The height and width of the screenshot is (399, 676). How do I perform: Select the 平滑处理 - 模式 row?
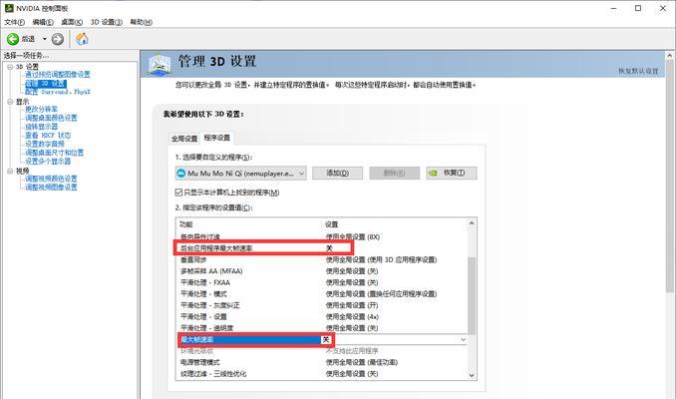pos(323,293)
